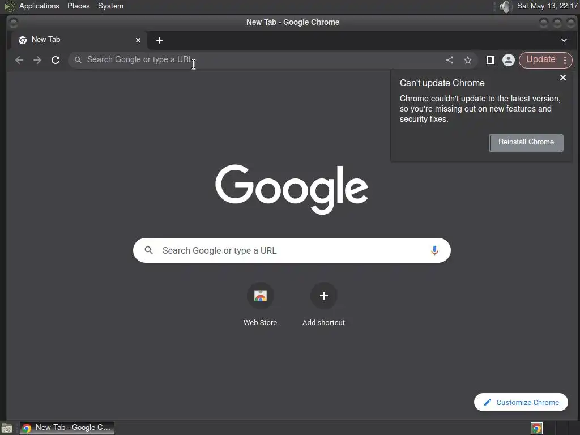Select New Tab - Google Chrome taskbar entry
The image size is (580, 435).
click(67, 428)
